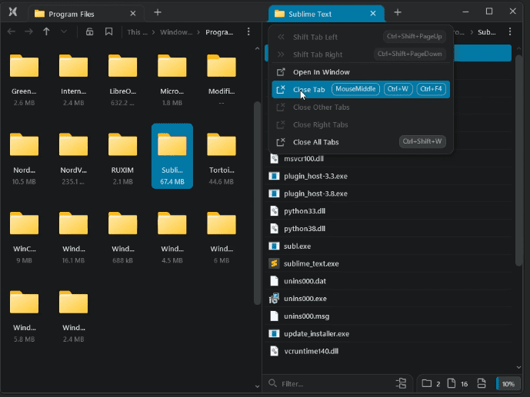
Task: Go up one directory level
Action: pyautogui.click(x=46, y=31)
